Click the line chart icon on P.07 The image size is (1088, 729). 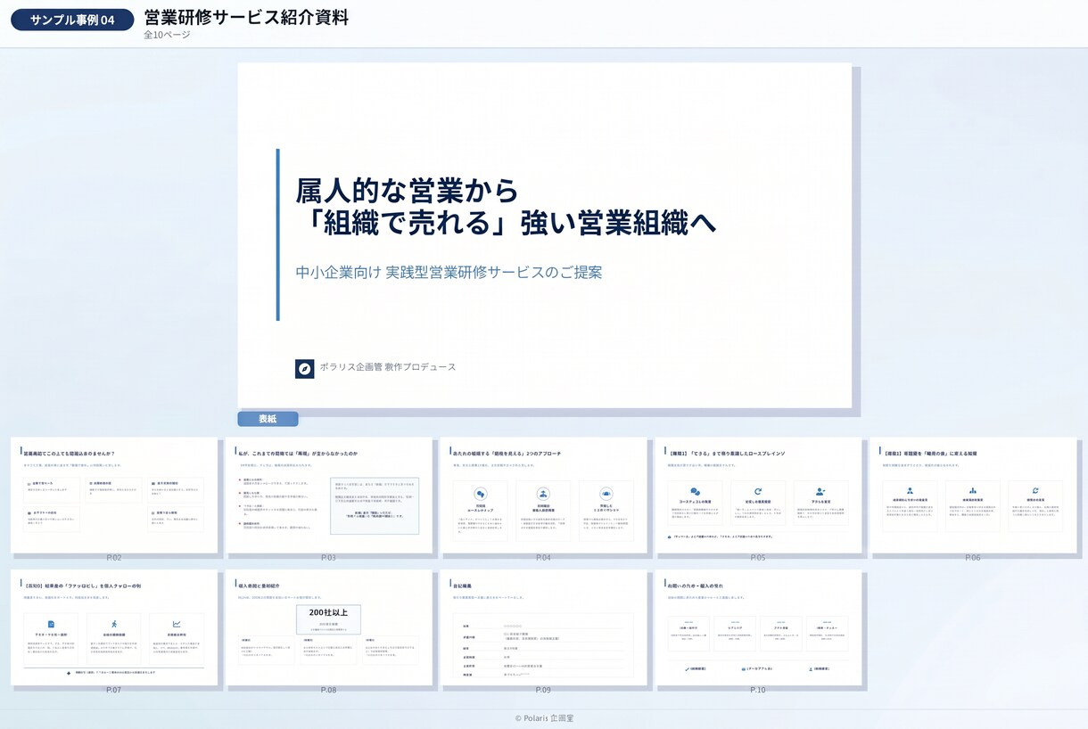177,624
